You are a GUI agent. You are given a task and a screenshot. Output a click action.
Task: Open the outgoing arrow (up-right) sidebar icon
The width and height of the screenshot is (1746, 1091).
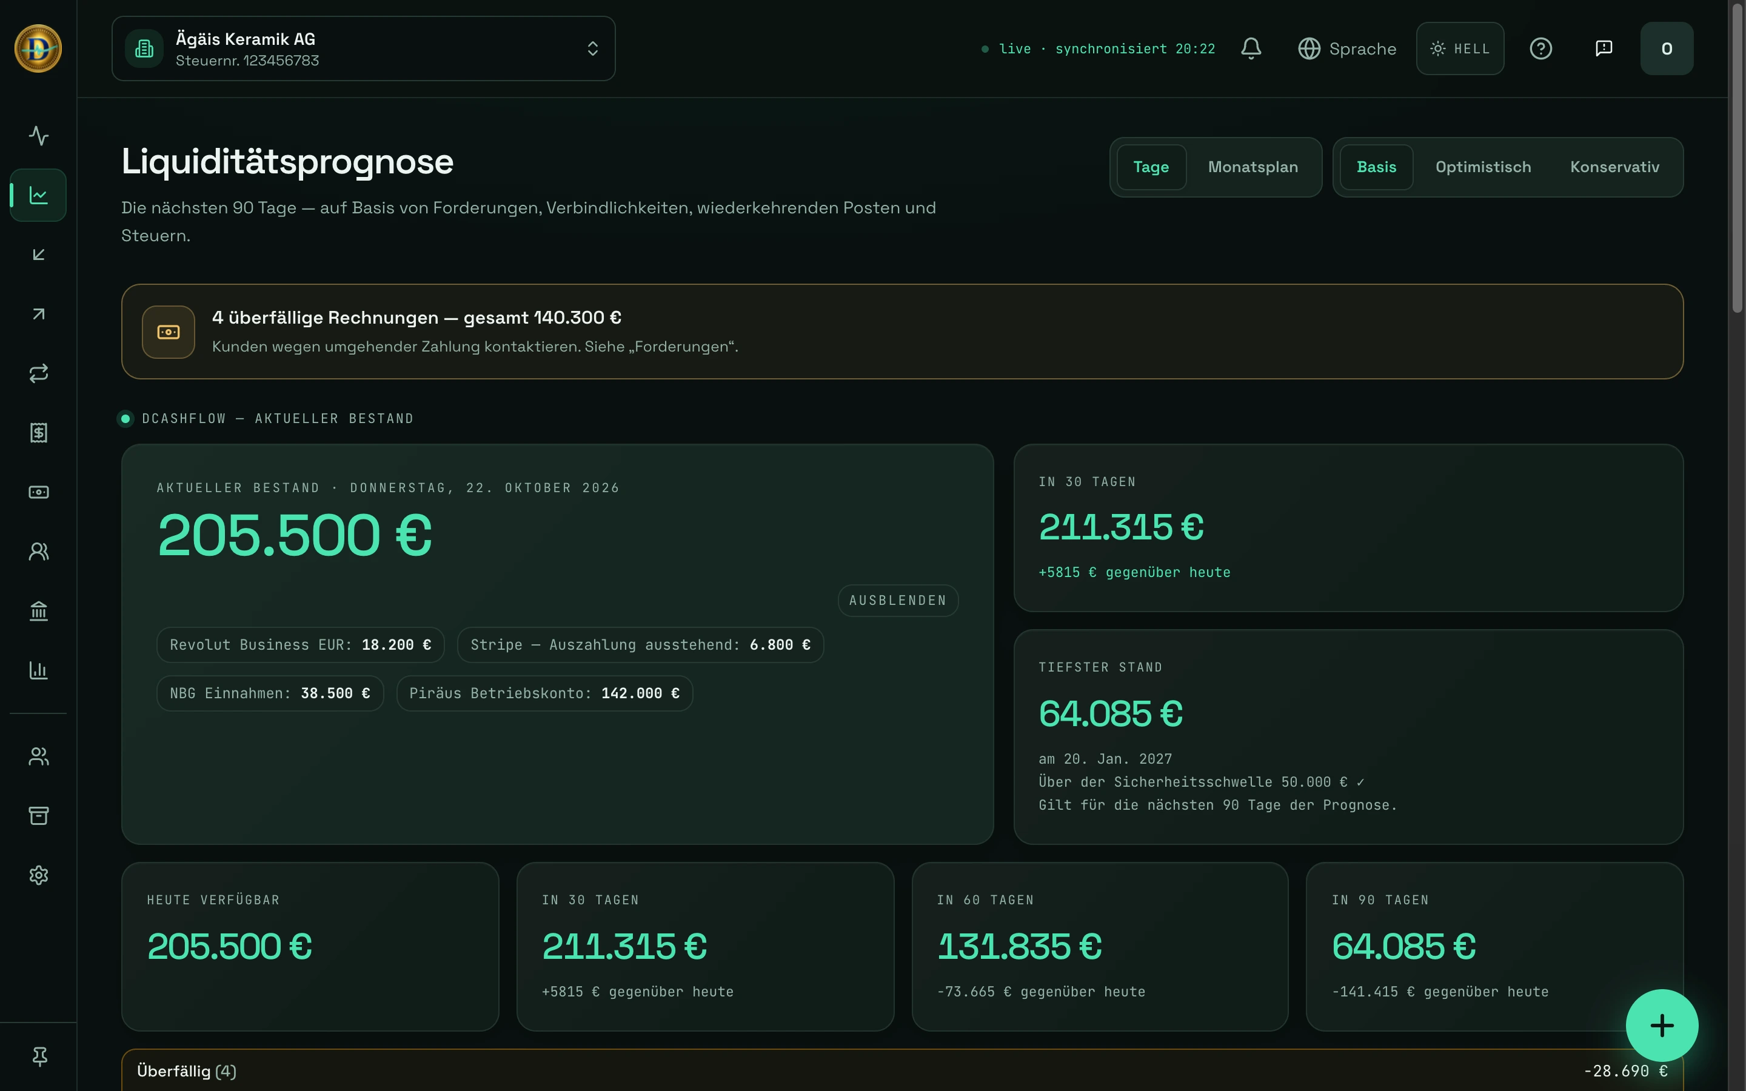(38, 314)
